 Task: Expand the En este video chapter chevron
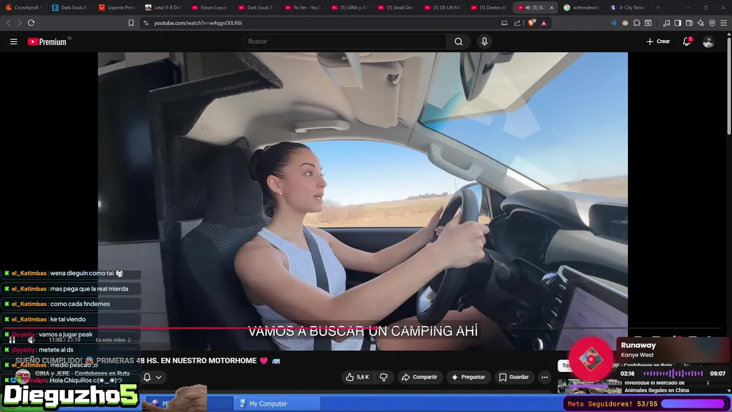[x=129, y=340]
